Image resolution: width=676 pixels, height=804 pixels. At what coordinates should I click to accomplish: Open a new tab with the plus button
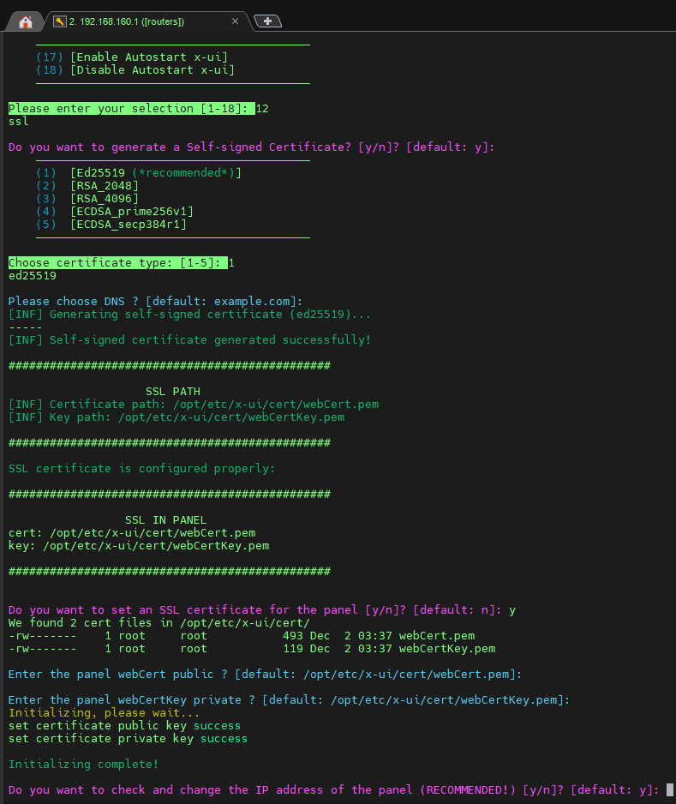point(267,21)
